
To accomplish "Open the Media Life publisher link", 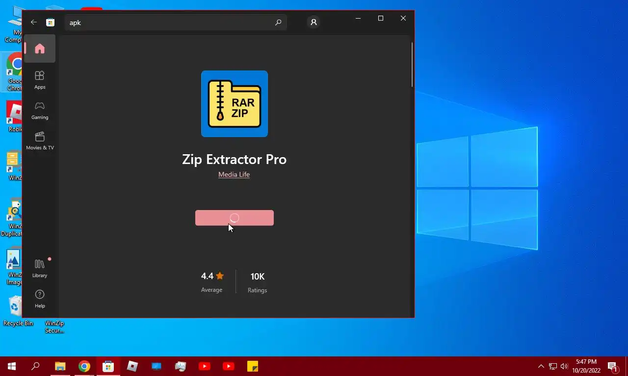I will pyautogui.click(x=234, y=174).
